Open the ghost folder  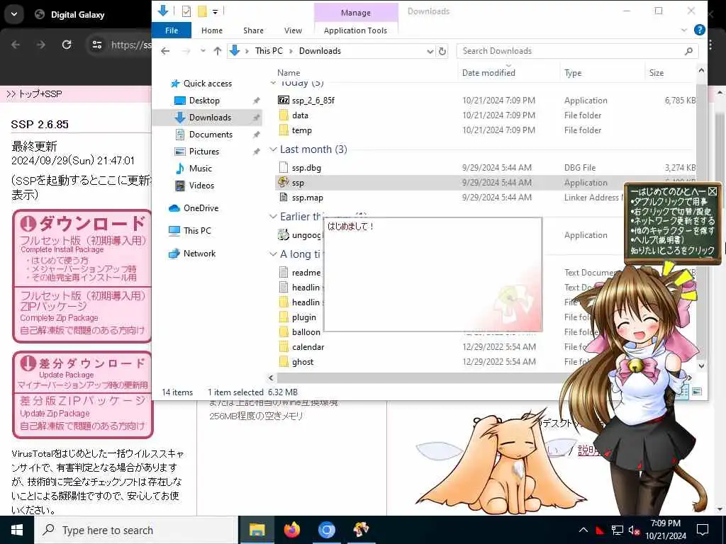[x=297, y=362]
